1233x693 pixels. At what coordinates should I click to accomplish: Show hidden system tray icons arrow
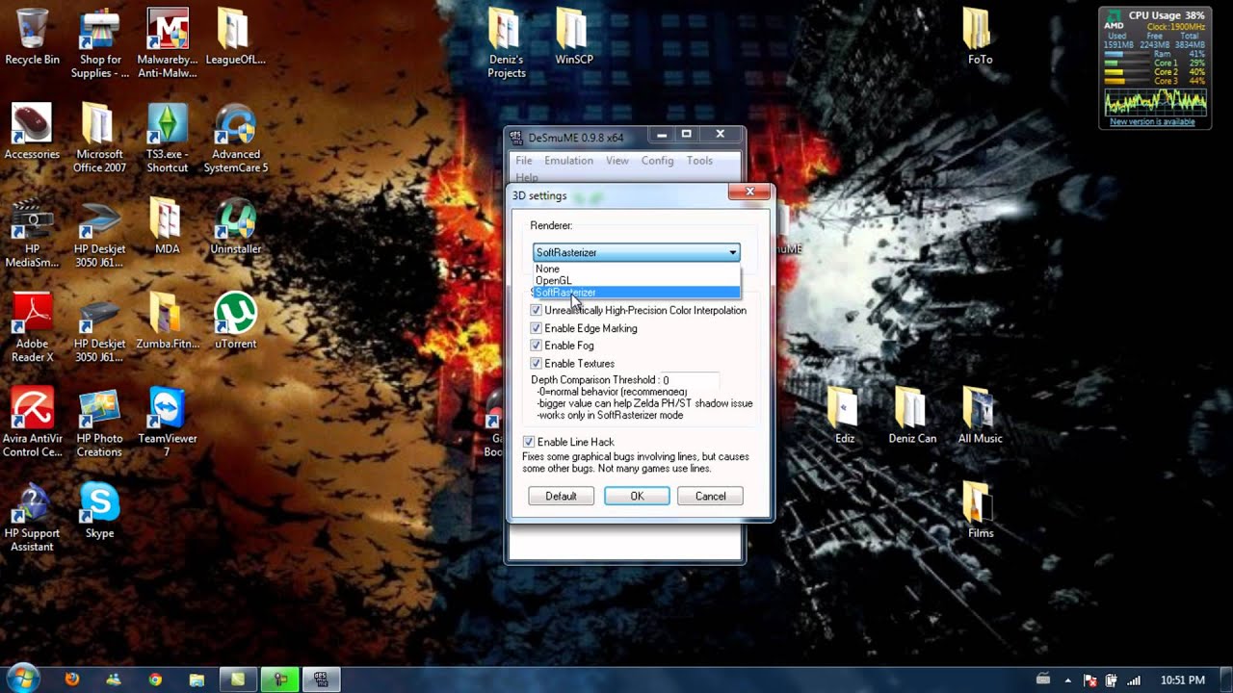1067,680
